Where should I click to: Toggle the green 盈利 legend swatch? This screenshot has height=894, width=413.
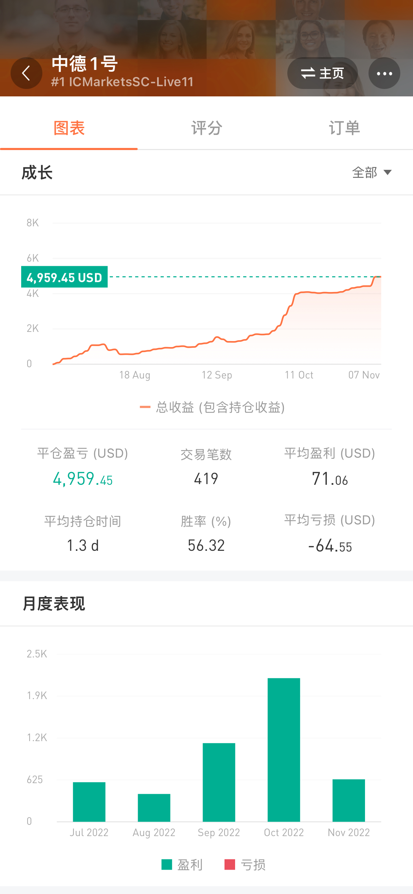[167, 864]
